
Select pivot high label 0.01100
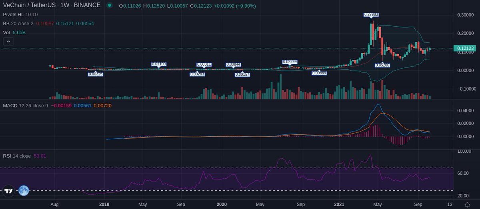tap(159, 64)
